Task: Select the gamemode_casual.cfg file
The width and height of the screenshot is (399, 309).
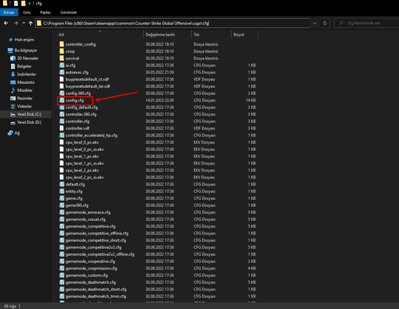Action: [x=85, y=219]
